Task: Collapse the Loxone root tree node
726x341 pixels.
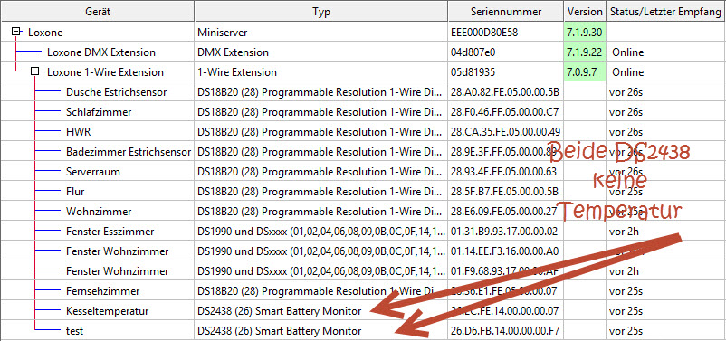Action: tap(16, 32)
